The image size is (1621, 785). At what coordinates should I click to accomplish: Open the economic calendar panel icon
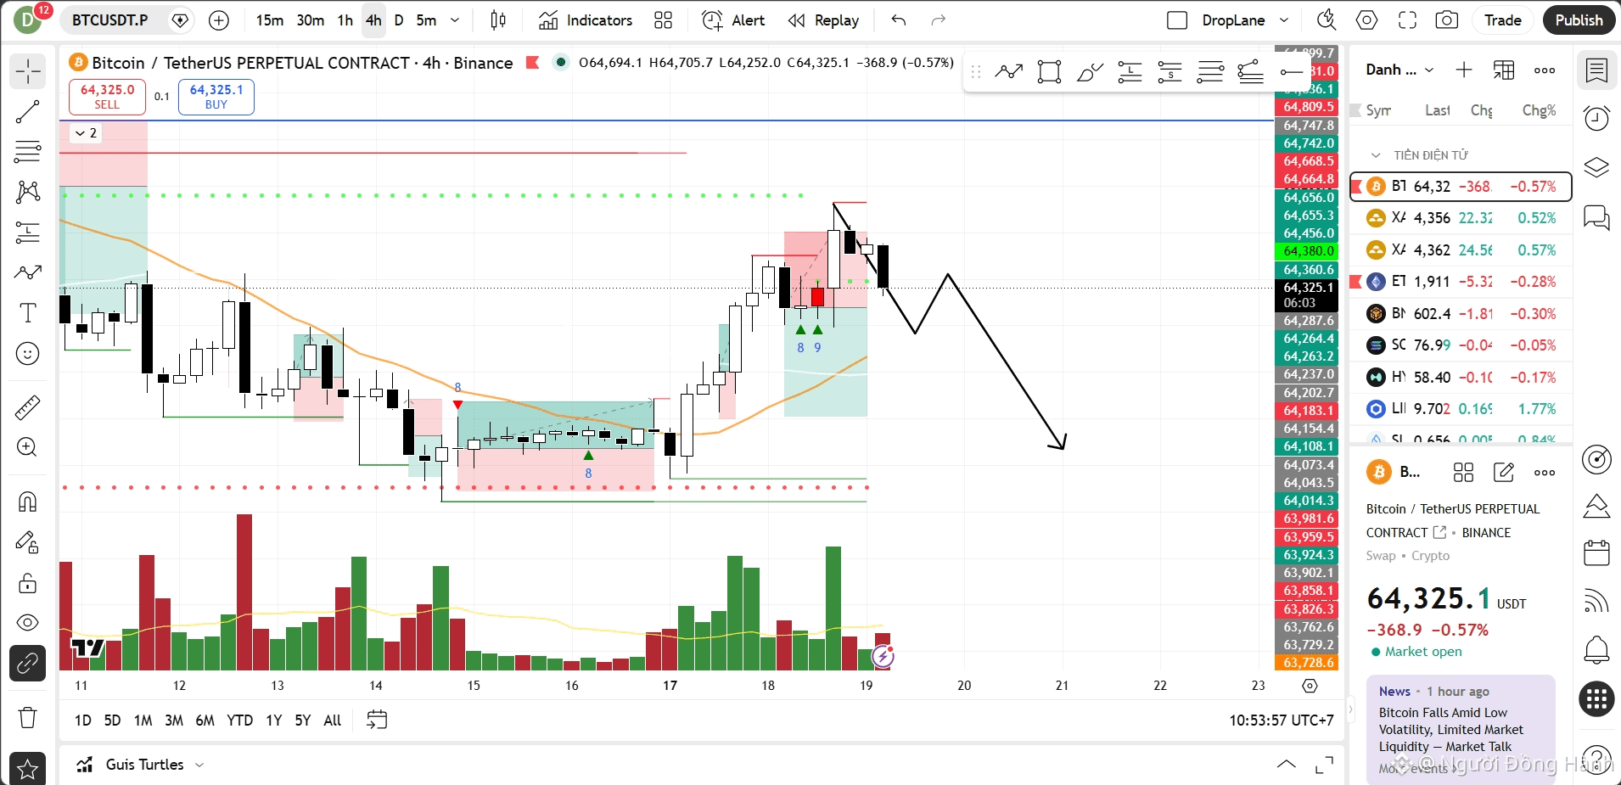tap(1596, 553)
